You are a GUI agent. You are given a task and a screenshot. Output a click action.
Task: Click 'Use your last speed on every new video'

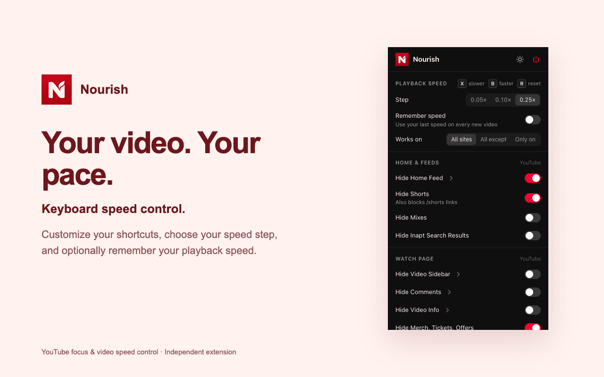point(446,124)
